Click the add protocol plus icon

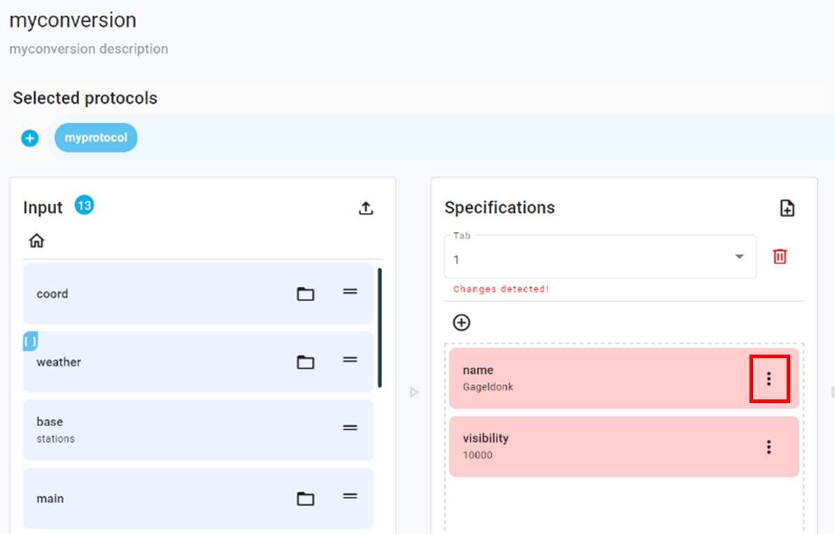pyautogui.click(x=29, y=138)
